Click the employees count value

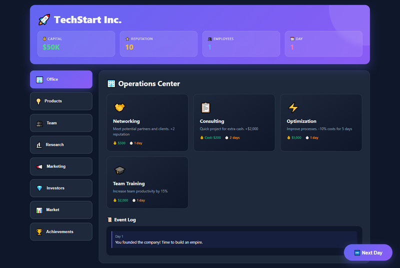(x=209, y=47)
